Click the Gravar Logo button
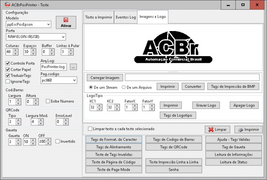This screenshot has width=267, height=180. coord(206,105)
